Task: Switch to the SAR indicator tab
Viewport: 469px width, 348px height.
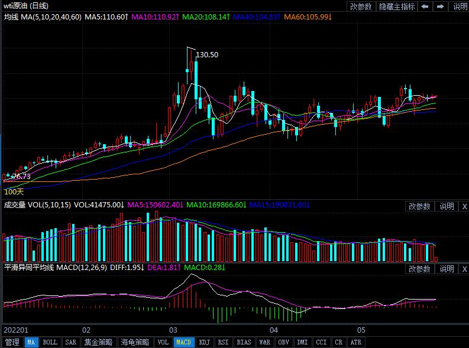Action: point(70,342)
